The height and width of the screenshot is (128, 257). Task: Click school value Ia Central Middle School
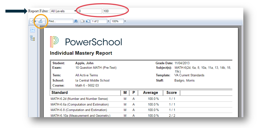coord(92,81)
